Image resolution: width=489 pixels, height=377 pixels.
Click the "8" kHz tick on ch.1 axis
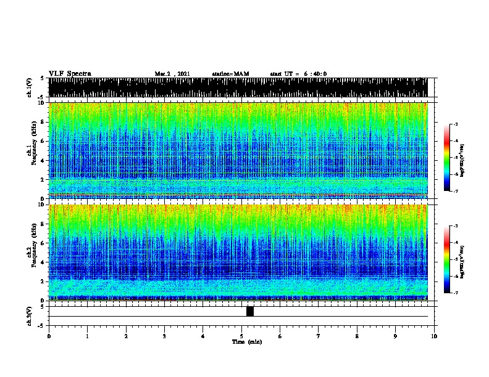[43, 122]
